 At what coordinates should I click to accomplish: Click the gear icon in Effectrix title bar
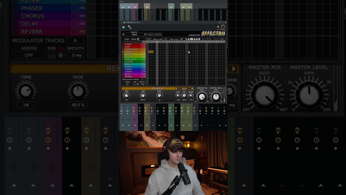tap(124, 22)
